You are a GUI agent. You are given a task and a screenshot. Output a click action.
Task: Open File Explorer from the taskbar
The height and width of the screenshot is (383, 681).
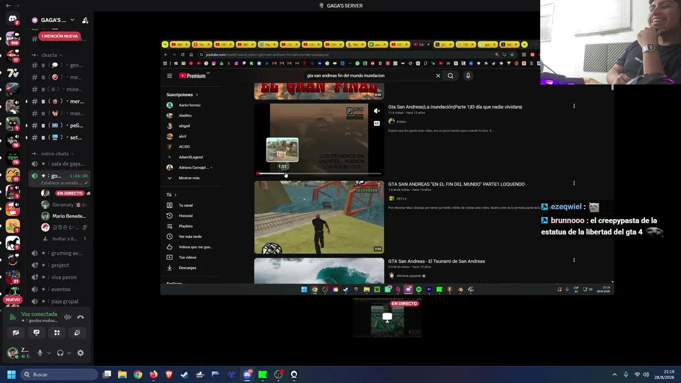pos(122,374)
